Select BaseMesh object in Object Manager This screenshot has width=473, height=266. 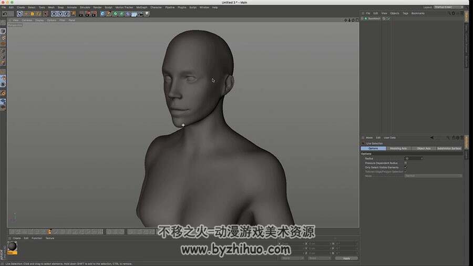point(374,19)
